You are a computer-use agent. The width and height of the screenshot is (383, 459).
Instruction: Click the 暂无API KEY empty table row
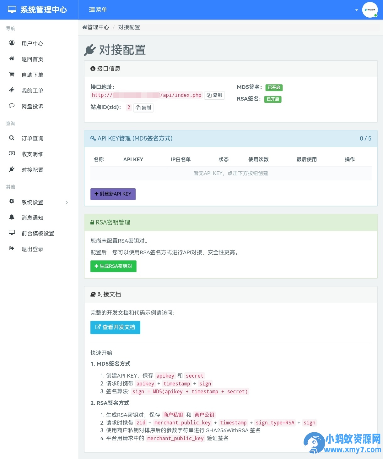(231, 174)
